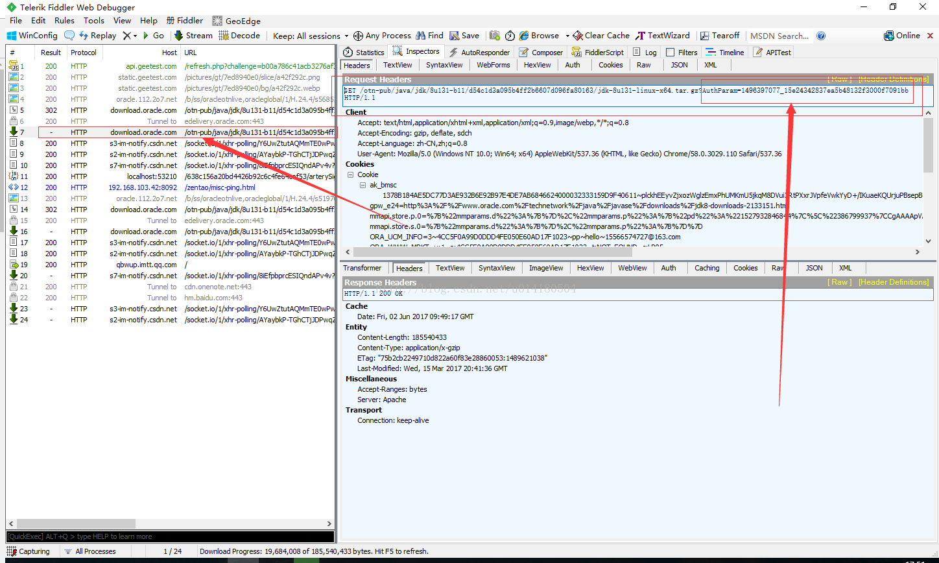Save sessions using toolbar Save

[464, 36]
